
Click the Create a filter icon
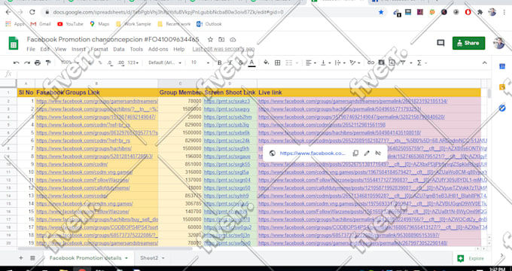pos(403,62)
